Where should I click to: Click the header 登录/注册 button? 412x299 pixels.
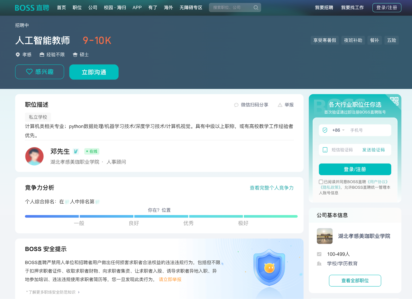(x=387, y=7)
